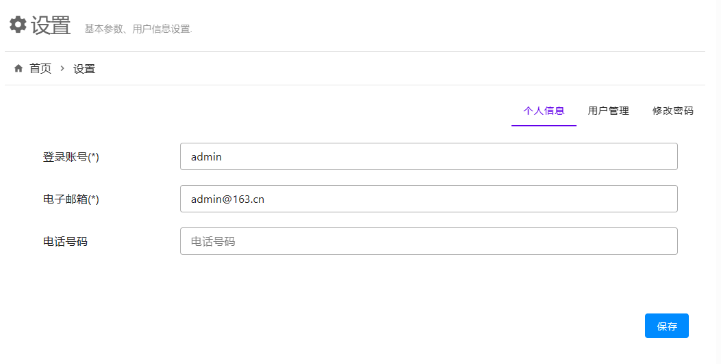Screen dimensions: 721x364
Task: Click the asterisk beside the 登录账号 label
Action: pyautogui.click(x=94, y=156)
